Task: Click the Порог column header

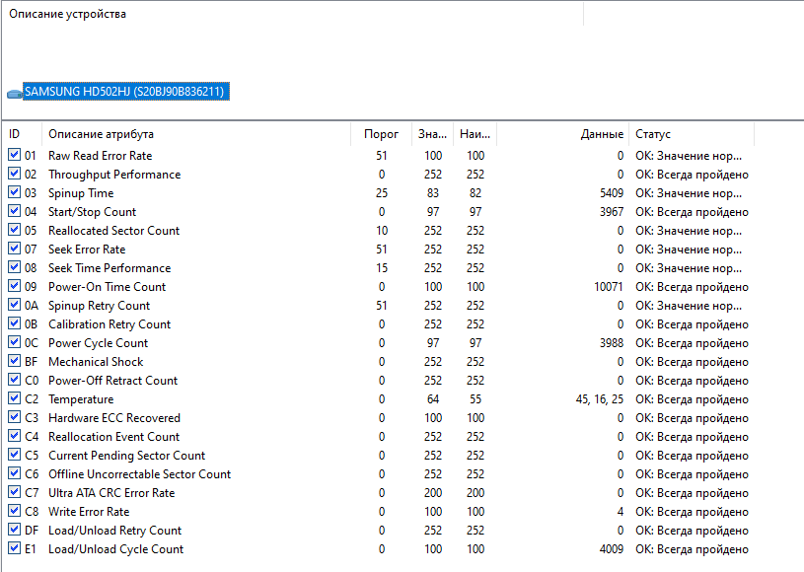Action: [x=380, y=134]
